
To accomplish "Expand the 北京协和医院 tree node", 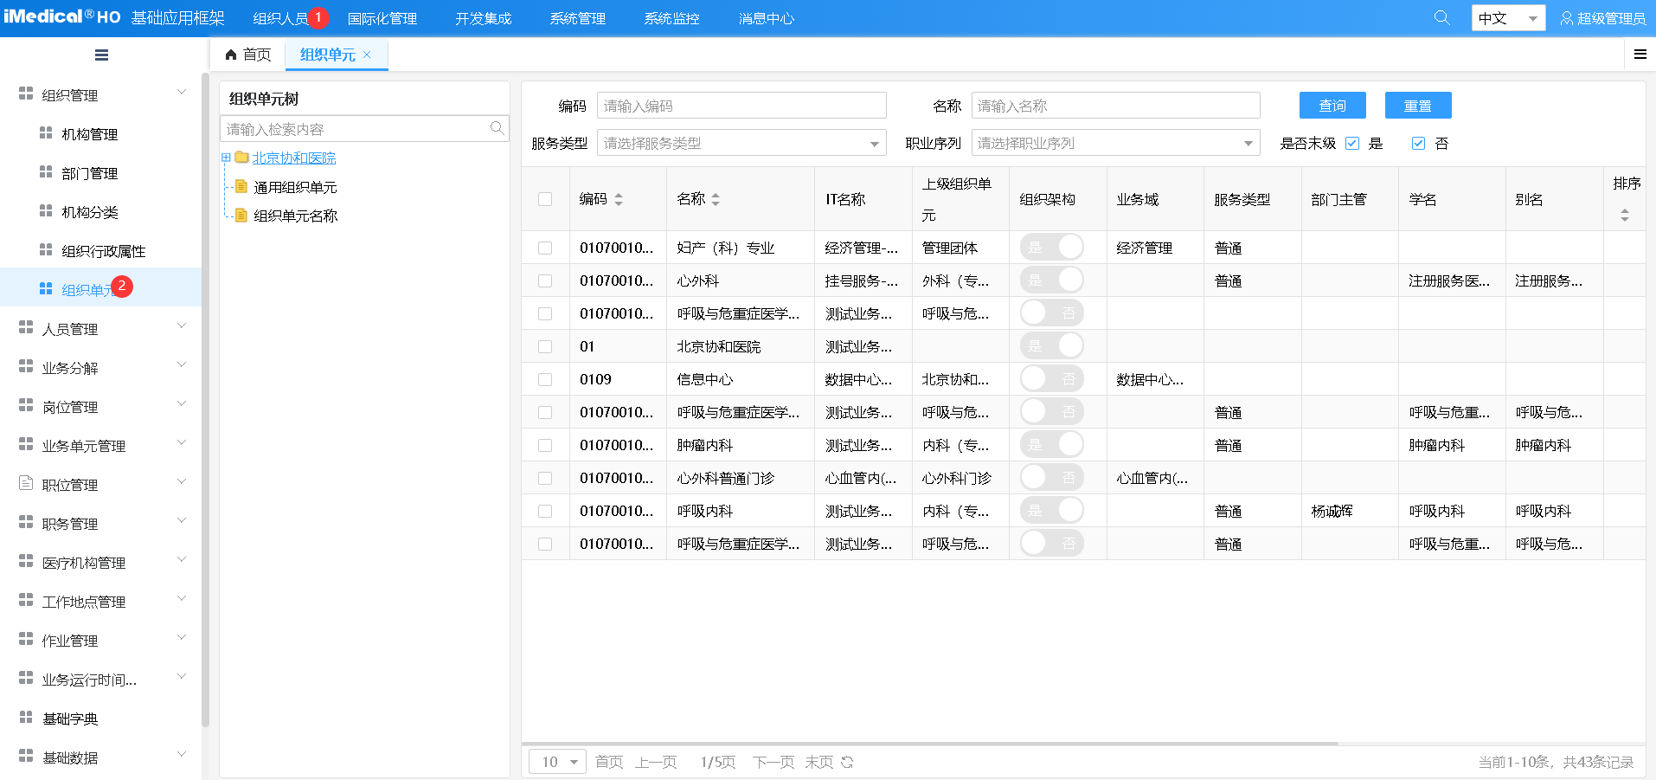I will 226,158.
